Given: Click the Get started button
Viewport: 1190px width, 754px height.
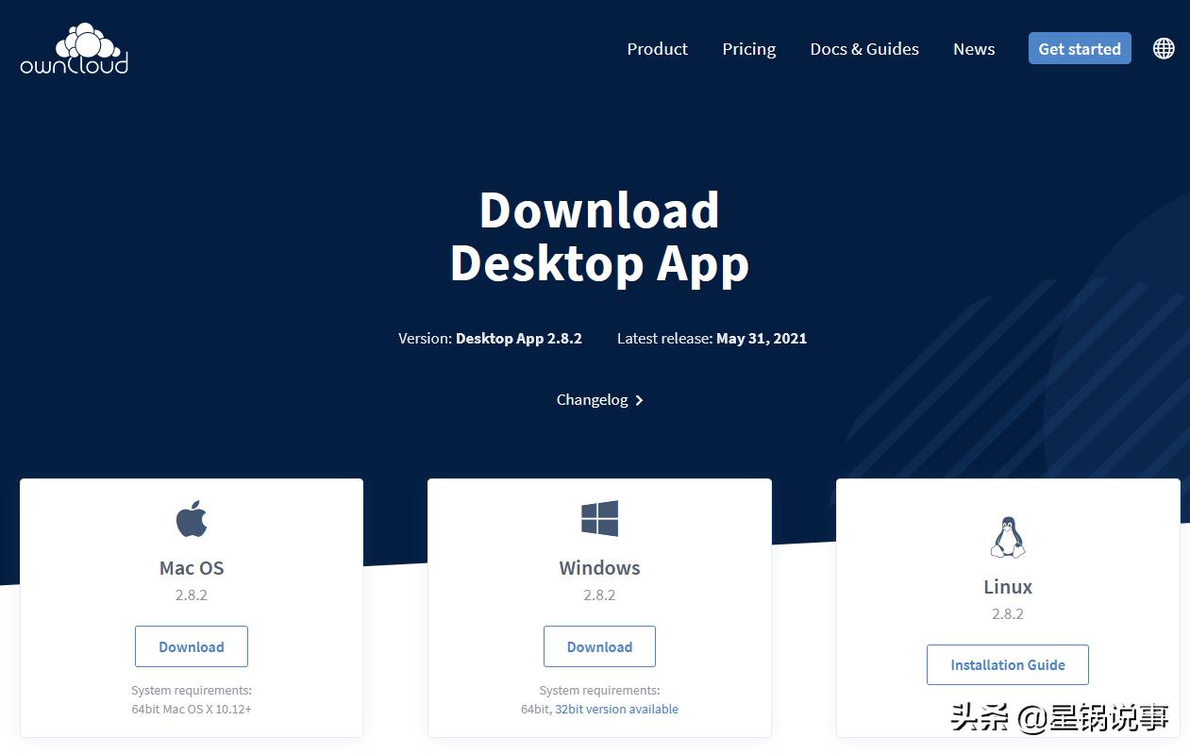Looking at the screenshot, I should tap(1080, 49).
